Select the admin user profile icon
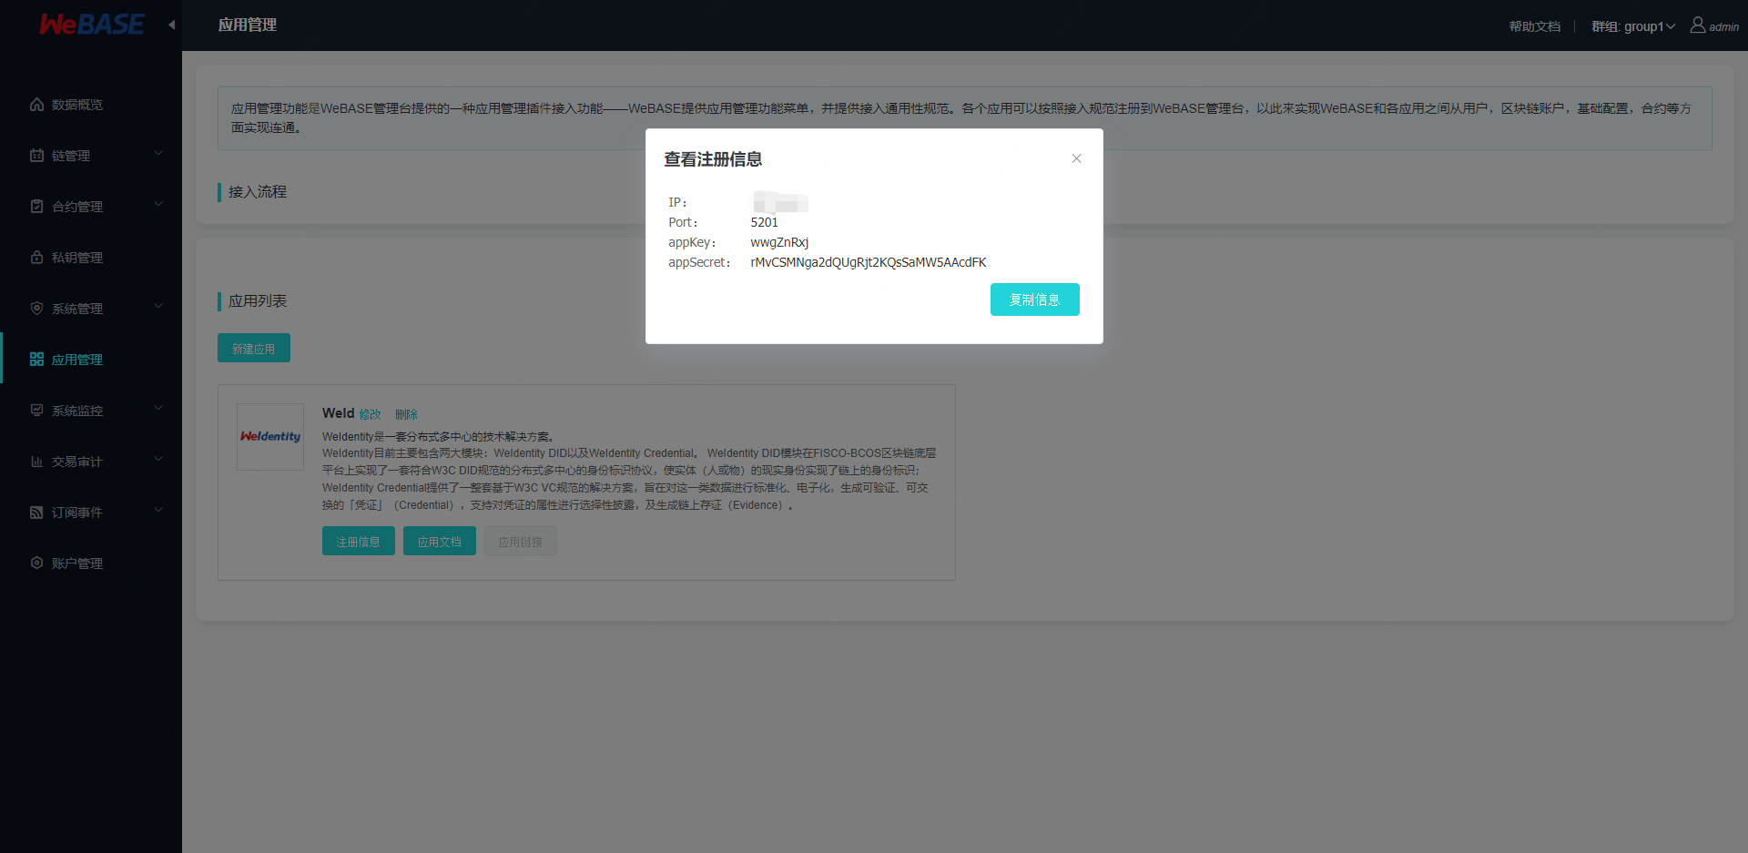The width and height of the screenshot is (1748, 853). pos(1695,25)
